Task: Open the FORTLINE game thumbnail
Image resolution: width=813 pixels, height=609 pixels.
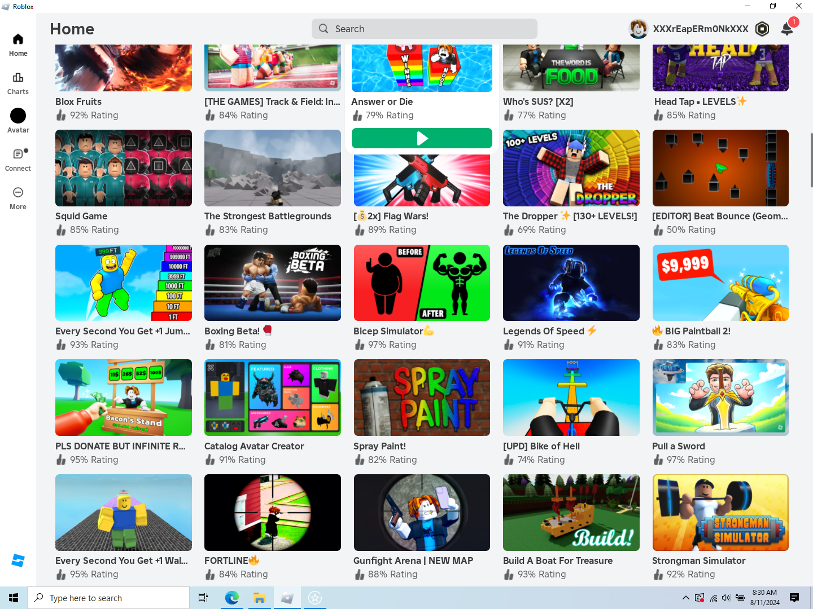Action: tap(273, 513)
